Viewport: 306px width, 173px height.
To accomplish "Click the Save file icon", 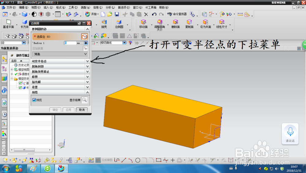I will (x=117, y=14).
